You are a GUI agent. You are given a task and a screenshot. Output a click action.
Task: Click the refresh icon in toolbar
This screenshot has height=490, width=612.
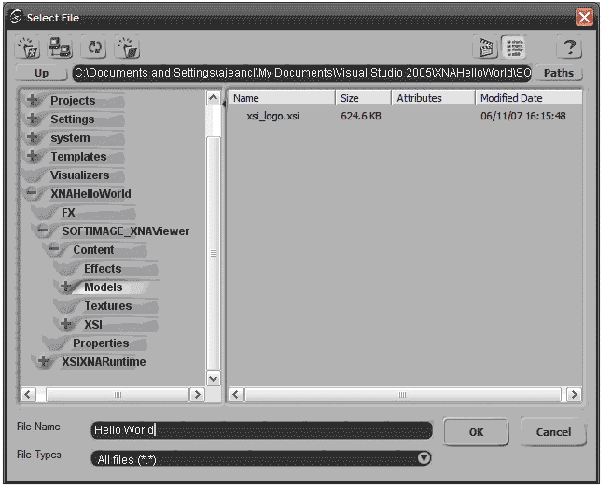pyautogui.click(x=94, y=48)
